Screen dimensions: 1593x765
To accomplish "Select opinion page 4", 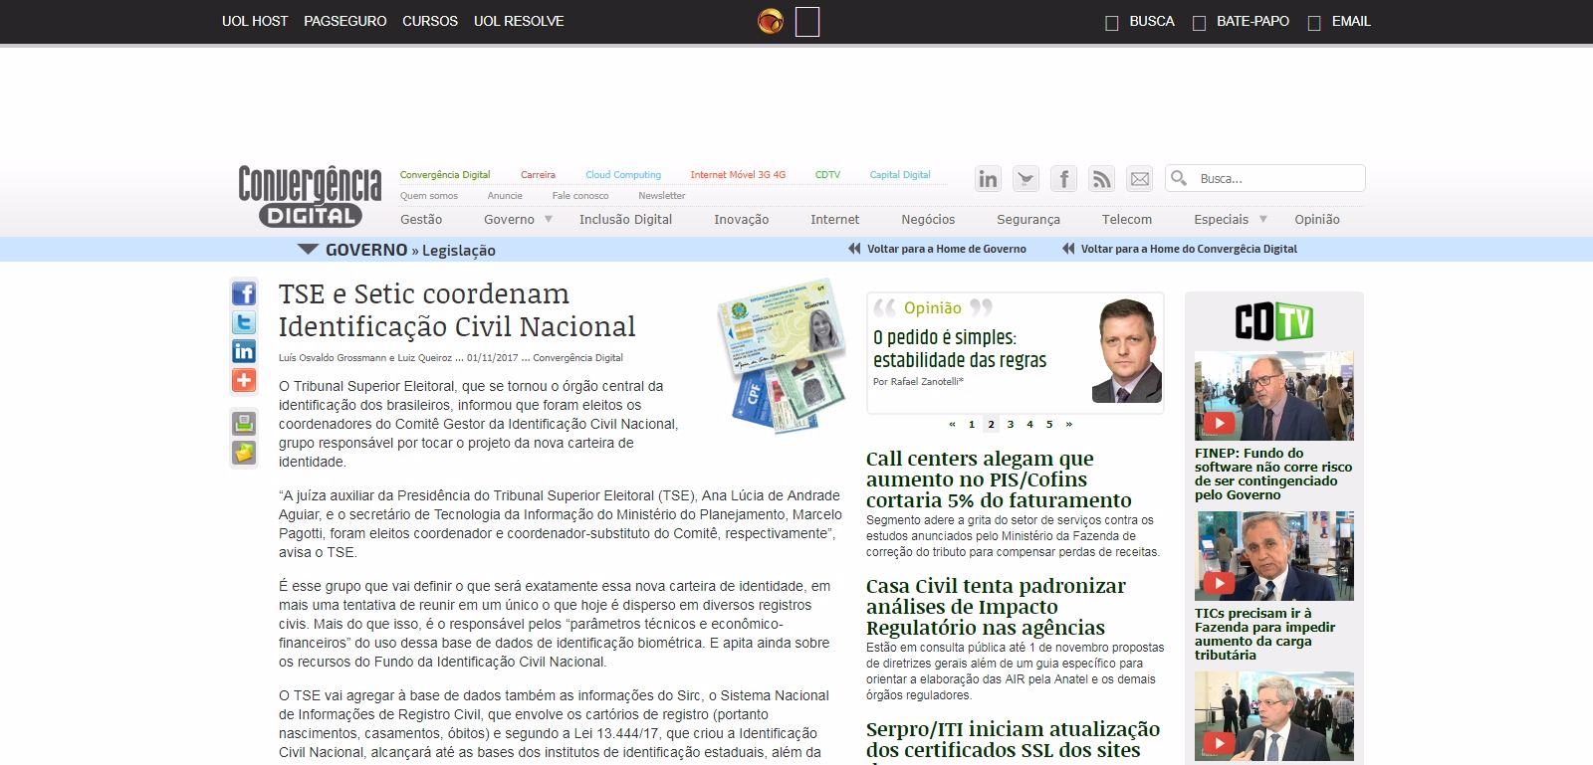I will pos(1029,424).
